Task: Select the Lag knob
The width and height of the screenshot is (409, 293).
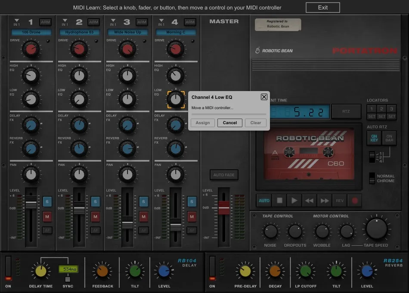Action: (x=347, y=232)
